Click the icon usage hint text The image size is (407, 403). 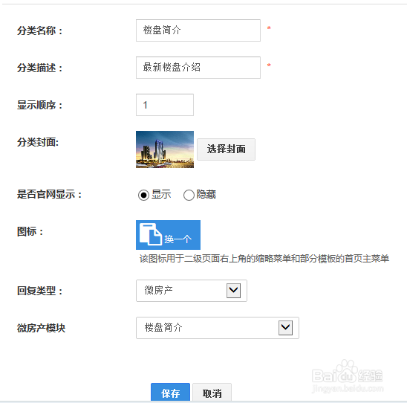[x=264, y=259]
